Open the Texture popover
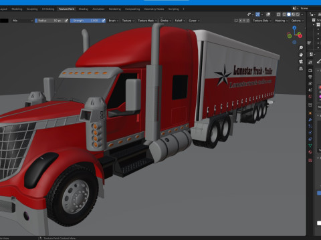The width and height of the screenshot is (321, 240). (128, 21)
